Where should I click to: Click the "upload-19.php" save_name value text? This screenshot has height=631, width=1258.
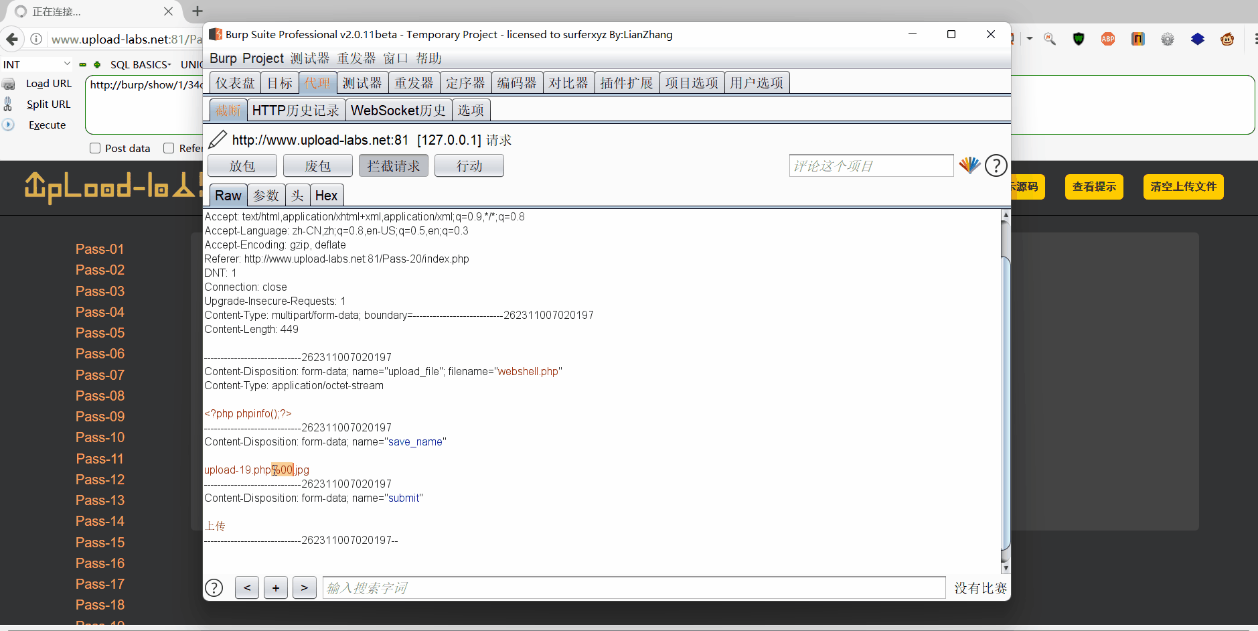(237, 470)
